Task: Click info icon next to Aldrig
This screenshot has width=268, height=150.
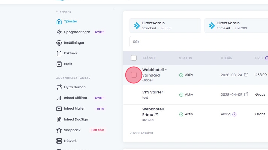Action: [234, 114]
